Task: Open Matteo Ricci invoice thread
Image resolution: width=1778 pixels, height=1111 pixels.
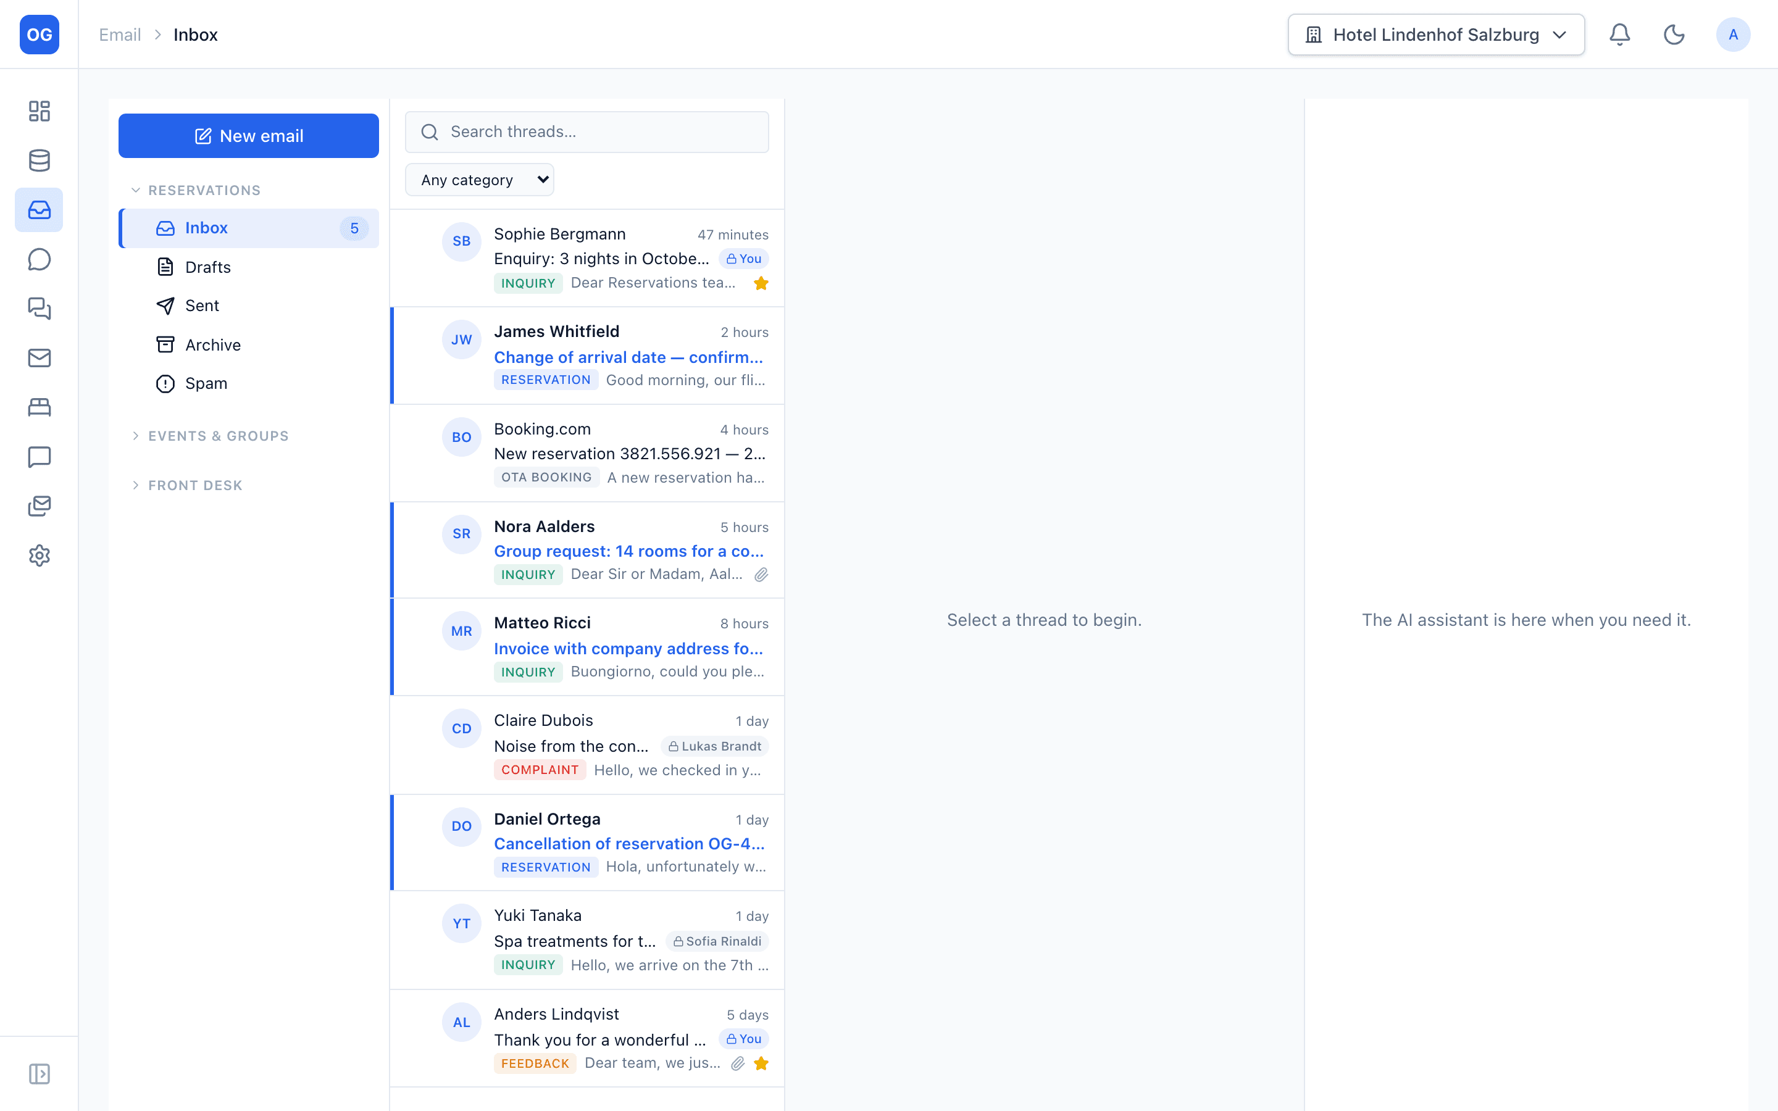Action: point(587,647)
